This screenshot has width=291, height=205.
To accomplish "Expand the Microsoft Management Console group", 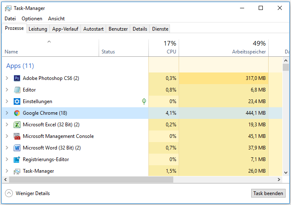I will tap(7, 136).
